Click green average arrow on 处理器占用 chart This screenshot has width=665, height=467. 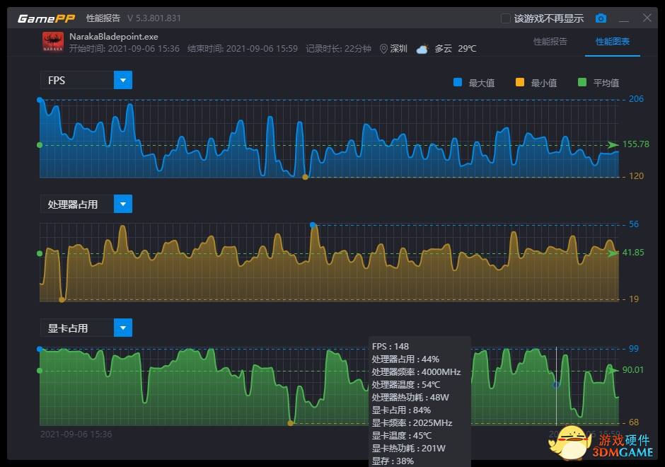click(x=613, y=253)
